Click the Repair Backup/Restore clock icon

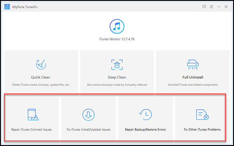coord(145,115)
